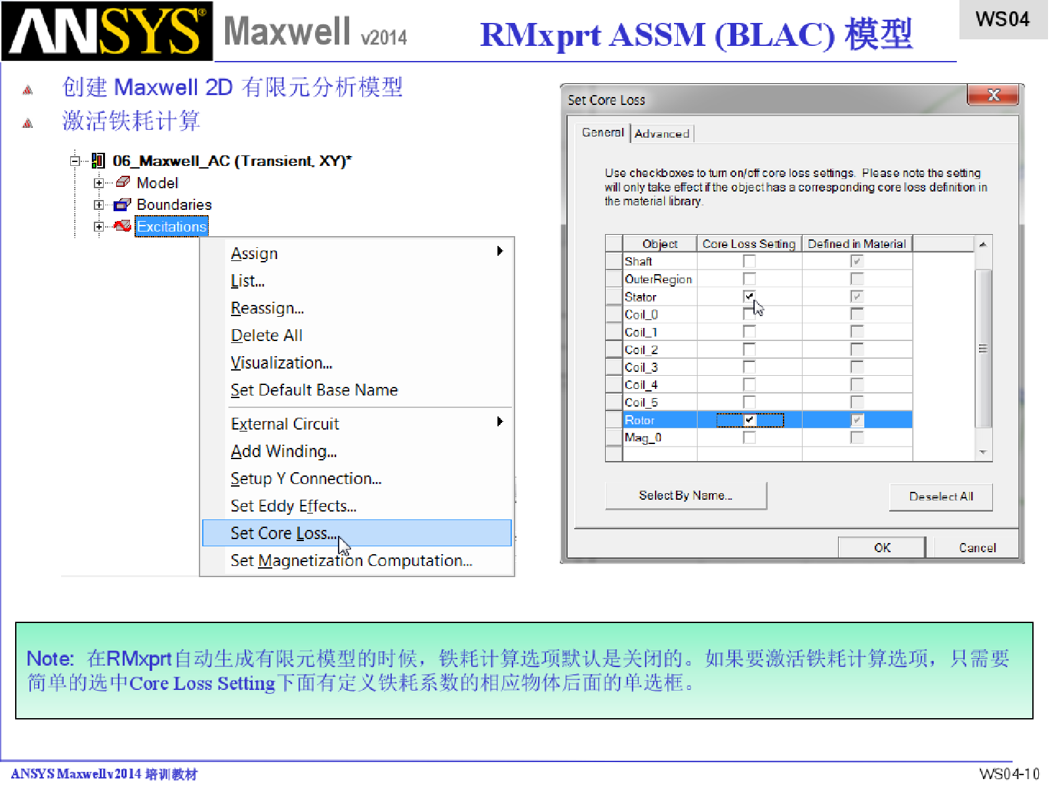Image resolution: width=1050 pixels, height=787 pixels.
Task: Click the object list scrollbar thumb
Action: pos(983,349)
